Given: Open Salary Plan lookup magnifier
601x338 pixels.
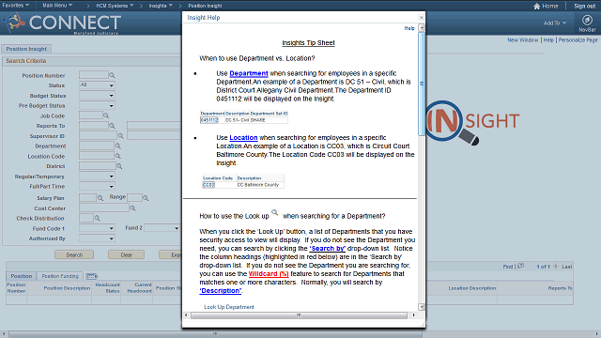Looking at the screenshot, I should click(100, 198).
